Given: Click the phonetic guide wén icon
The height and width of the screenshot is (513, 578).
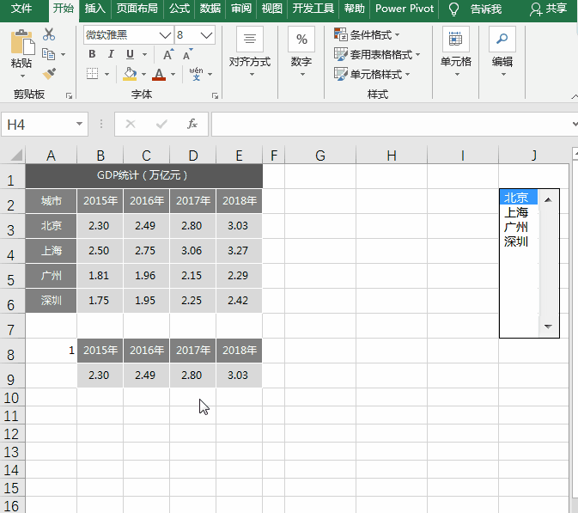Looking at the screenshot, I should [196, 74].
